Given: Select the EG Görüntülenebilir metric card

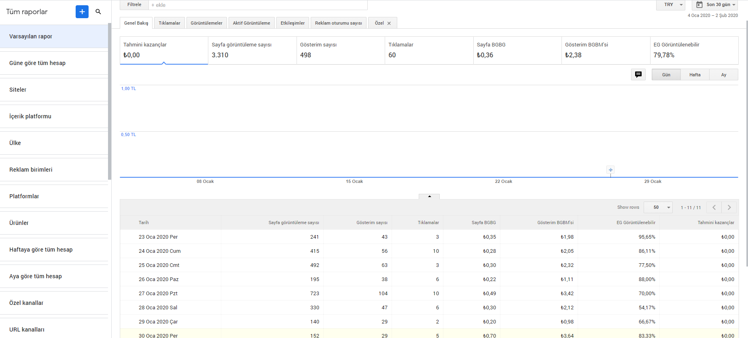Looking at the screenshot, I should point(694,50).
